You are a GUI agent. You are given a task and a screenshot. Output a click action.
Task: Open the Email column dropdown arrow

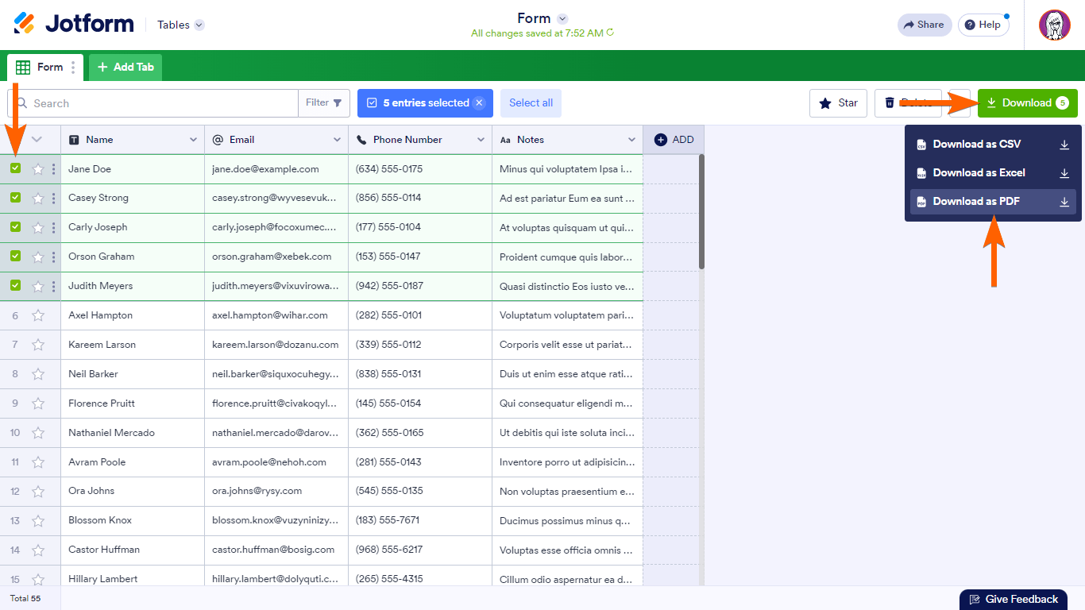coord(337,140)
